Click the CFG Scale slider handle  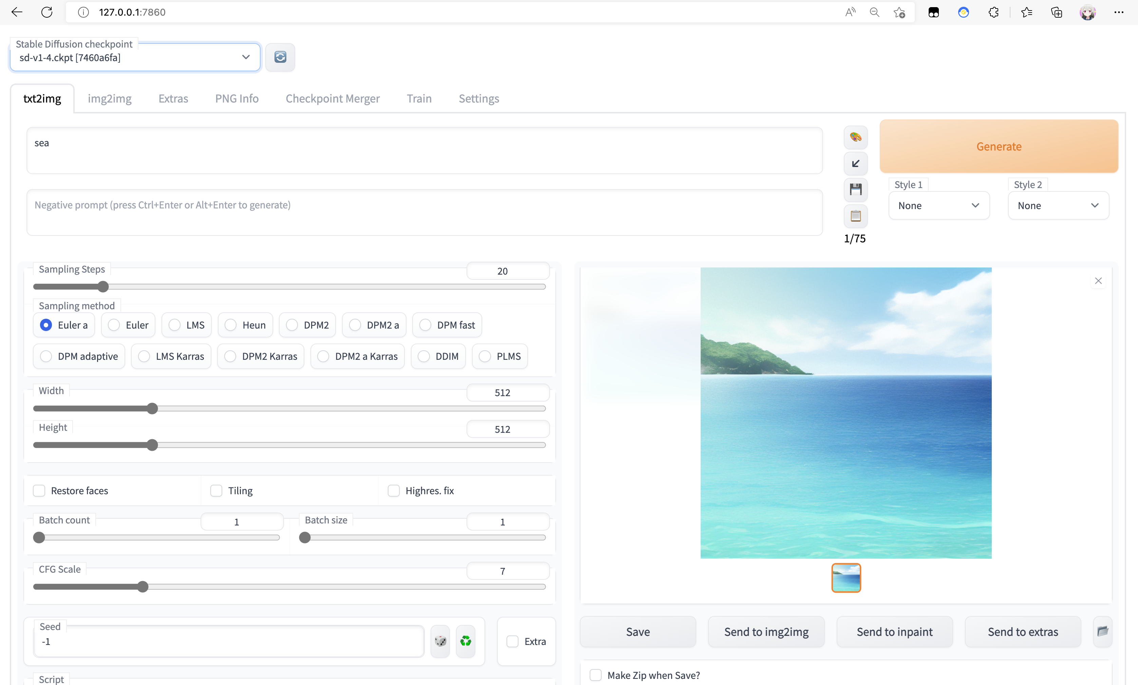pos(143,587)
